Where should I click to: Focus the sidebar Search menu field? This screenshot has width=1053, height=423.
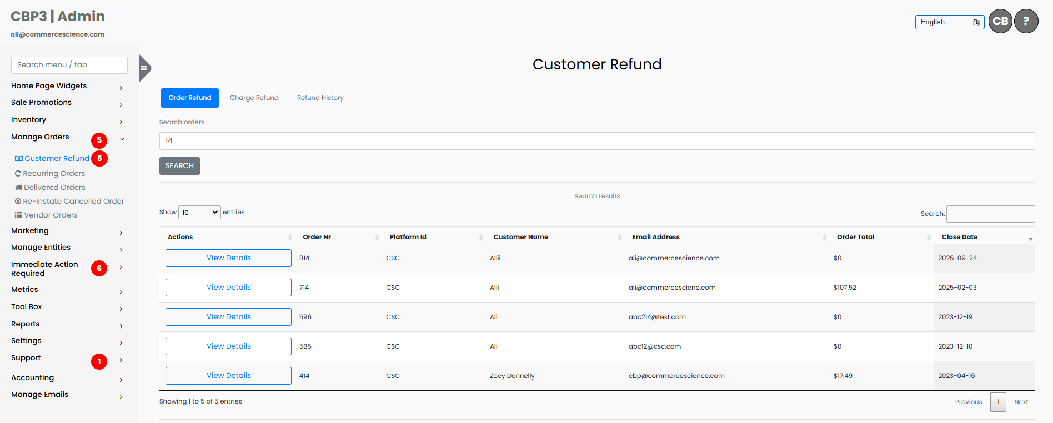tap(69, 65)
